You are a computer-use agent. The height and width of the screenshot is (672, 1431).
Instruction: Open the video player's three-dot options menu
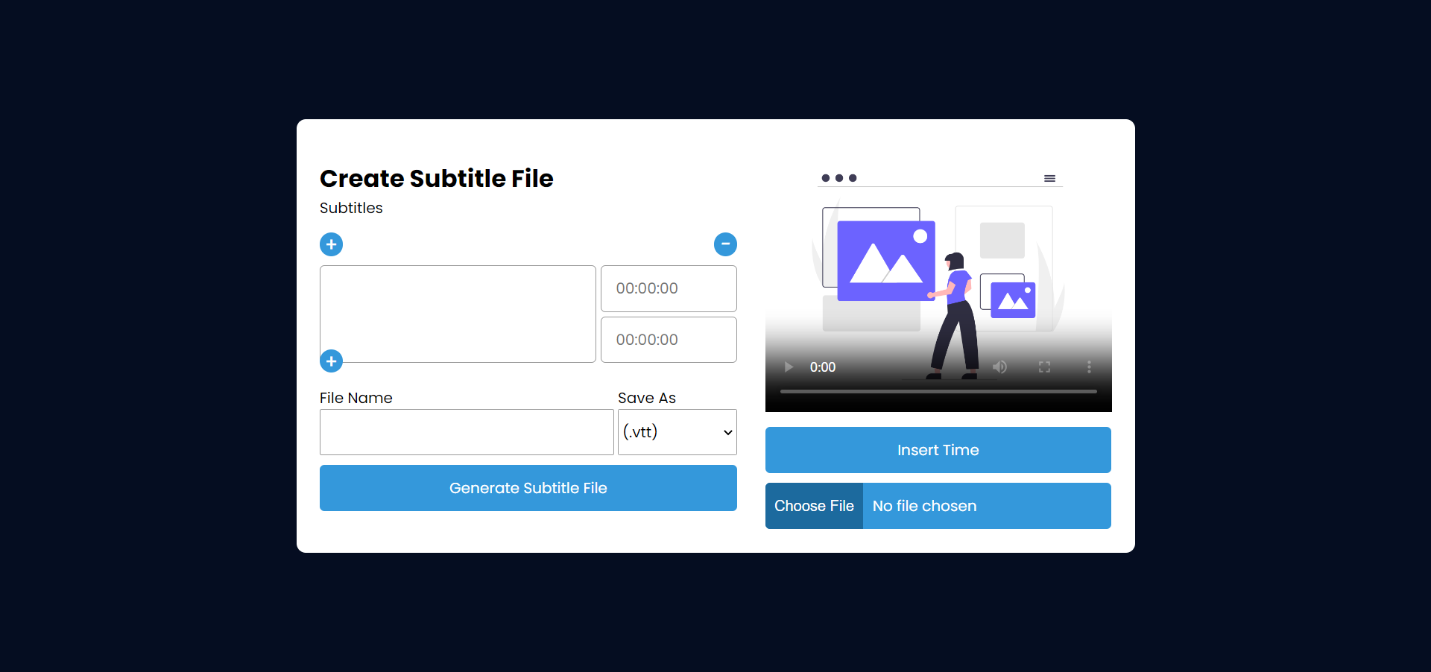[1089, 367]
